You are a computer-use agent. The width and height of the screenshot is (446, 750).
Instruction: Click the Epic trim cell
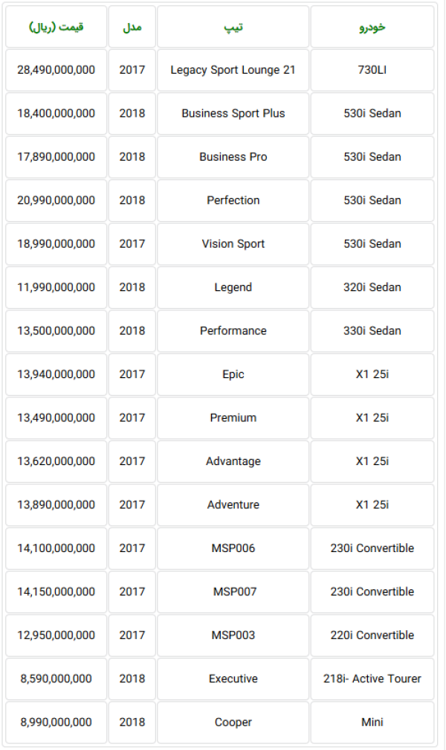click(233, 374)
